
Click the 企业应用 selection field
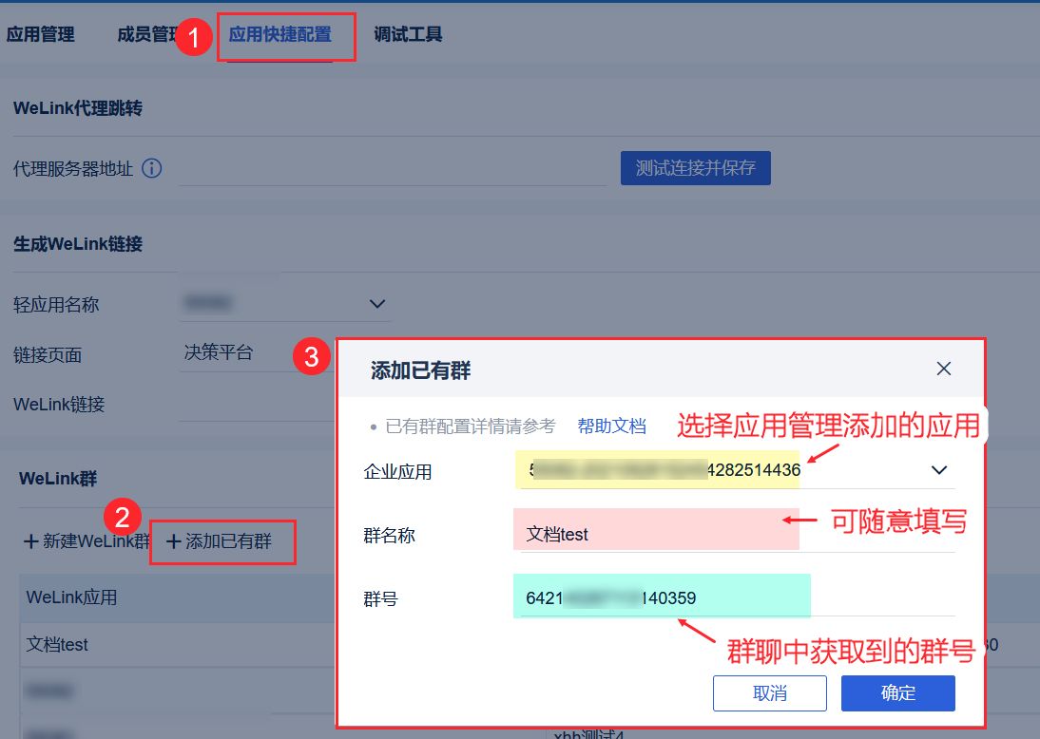click(x=738, y=470)
